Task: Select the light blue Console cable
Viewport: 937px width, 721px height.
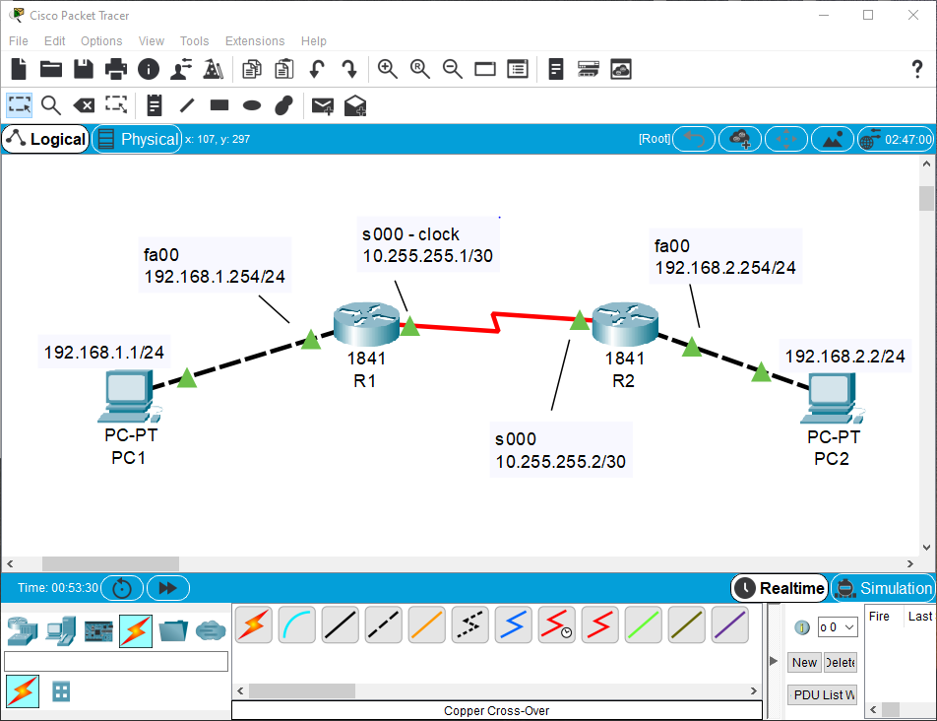Action: (296, 625)
